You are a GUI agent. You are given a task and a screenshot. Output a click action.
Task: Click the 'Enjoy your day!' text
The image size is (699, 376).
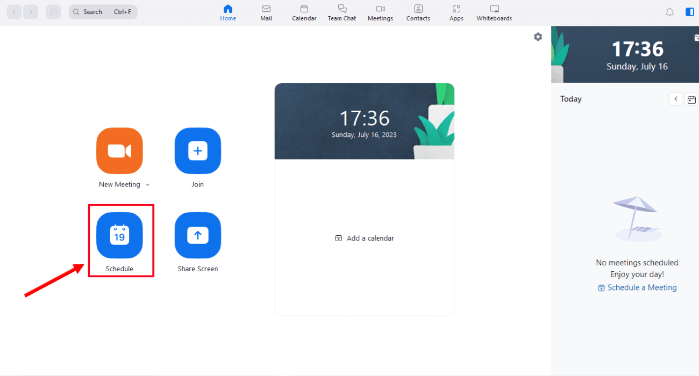pos(637,274)
